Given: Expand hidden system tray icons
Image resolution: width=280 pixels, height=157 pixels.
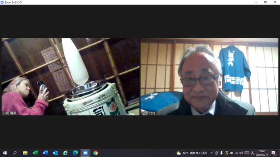Looking at the screenshot, I should tap(212, 153).
